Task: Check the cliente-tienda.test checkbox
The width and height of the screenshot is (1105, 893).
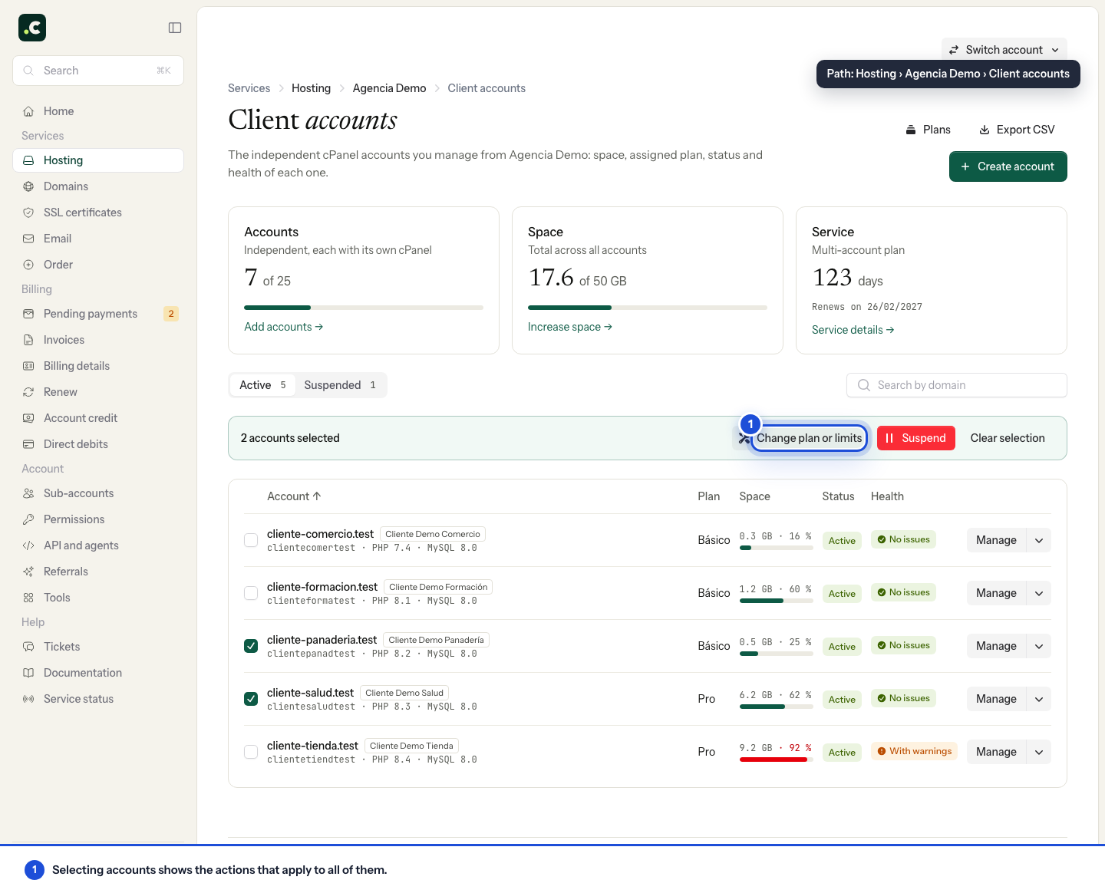Action: 251,752
